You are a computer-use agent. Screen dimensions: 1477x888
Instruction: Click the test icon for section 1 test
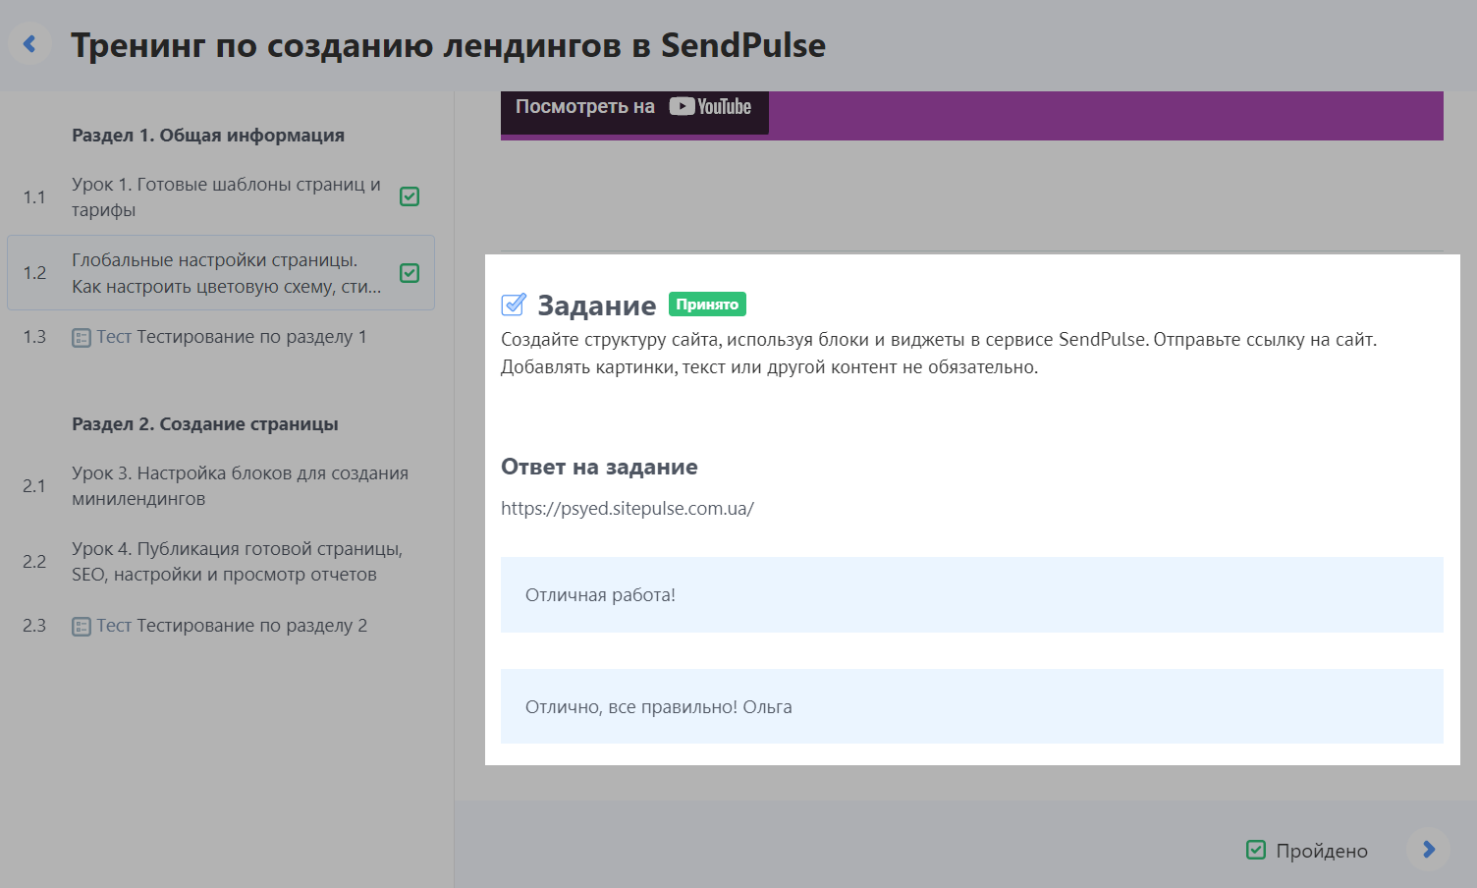82,338
